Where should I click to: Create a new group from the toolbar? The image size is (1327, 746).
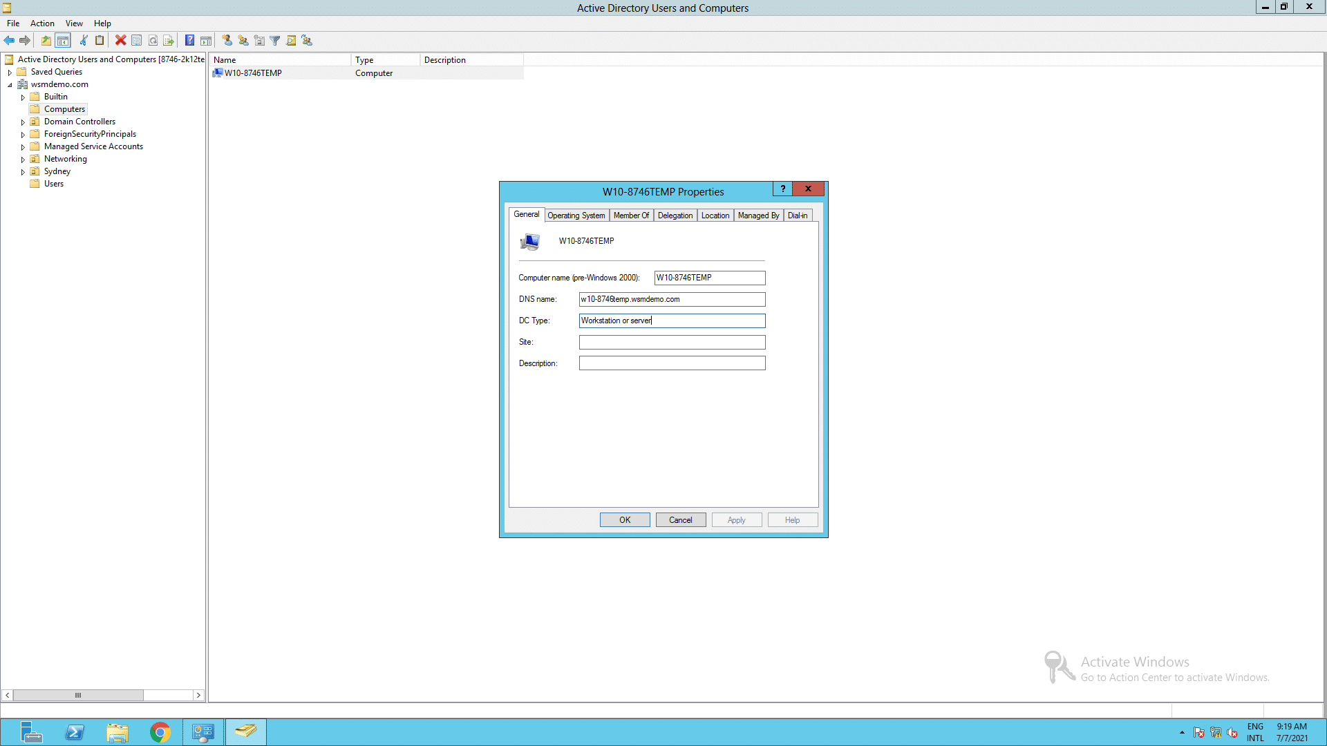point(243,41)
